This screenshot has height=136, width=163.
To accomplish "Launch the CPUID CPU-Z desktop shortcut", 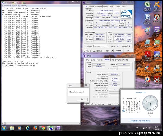I will point(157,31).
